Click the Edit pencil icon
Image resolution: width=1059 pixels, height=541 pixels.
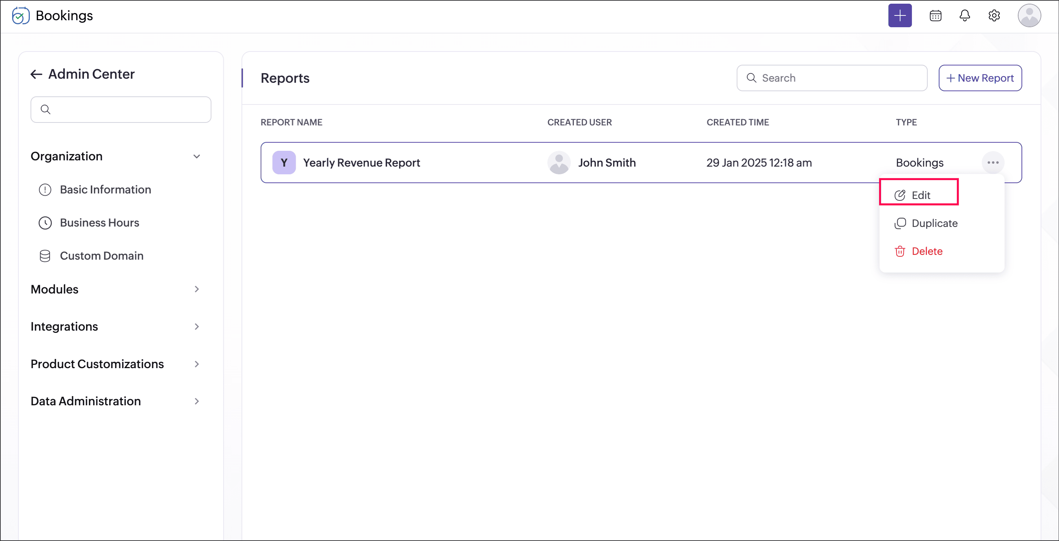pos(900,195)
